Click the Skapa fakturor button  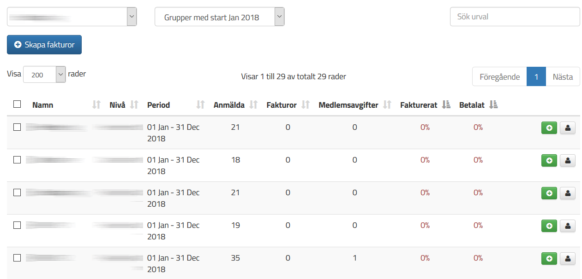(44, 45)
